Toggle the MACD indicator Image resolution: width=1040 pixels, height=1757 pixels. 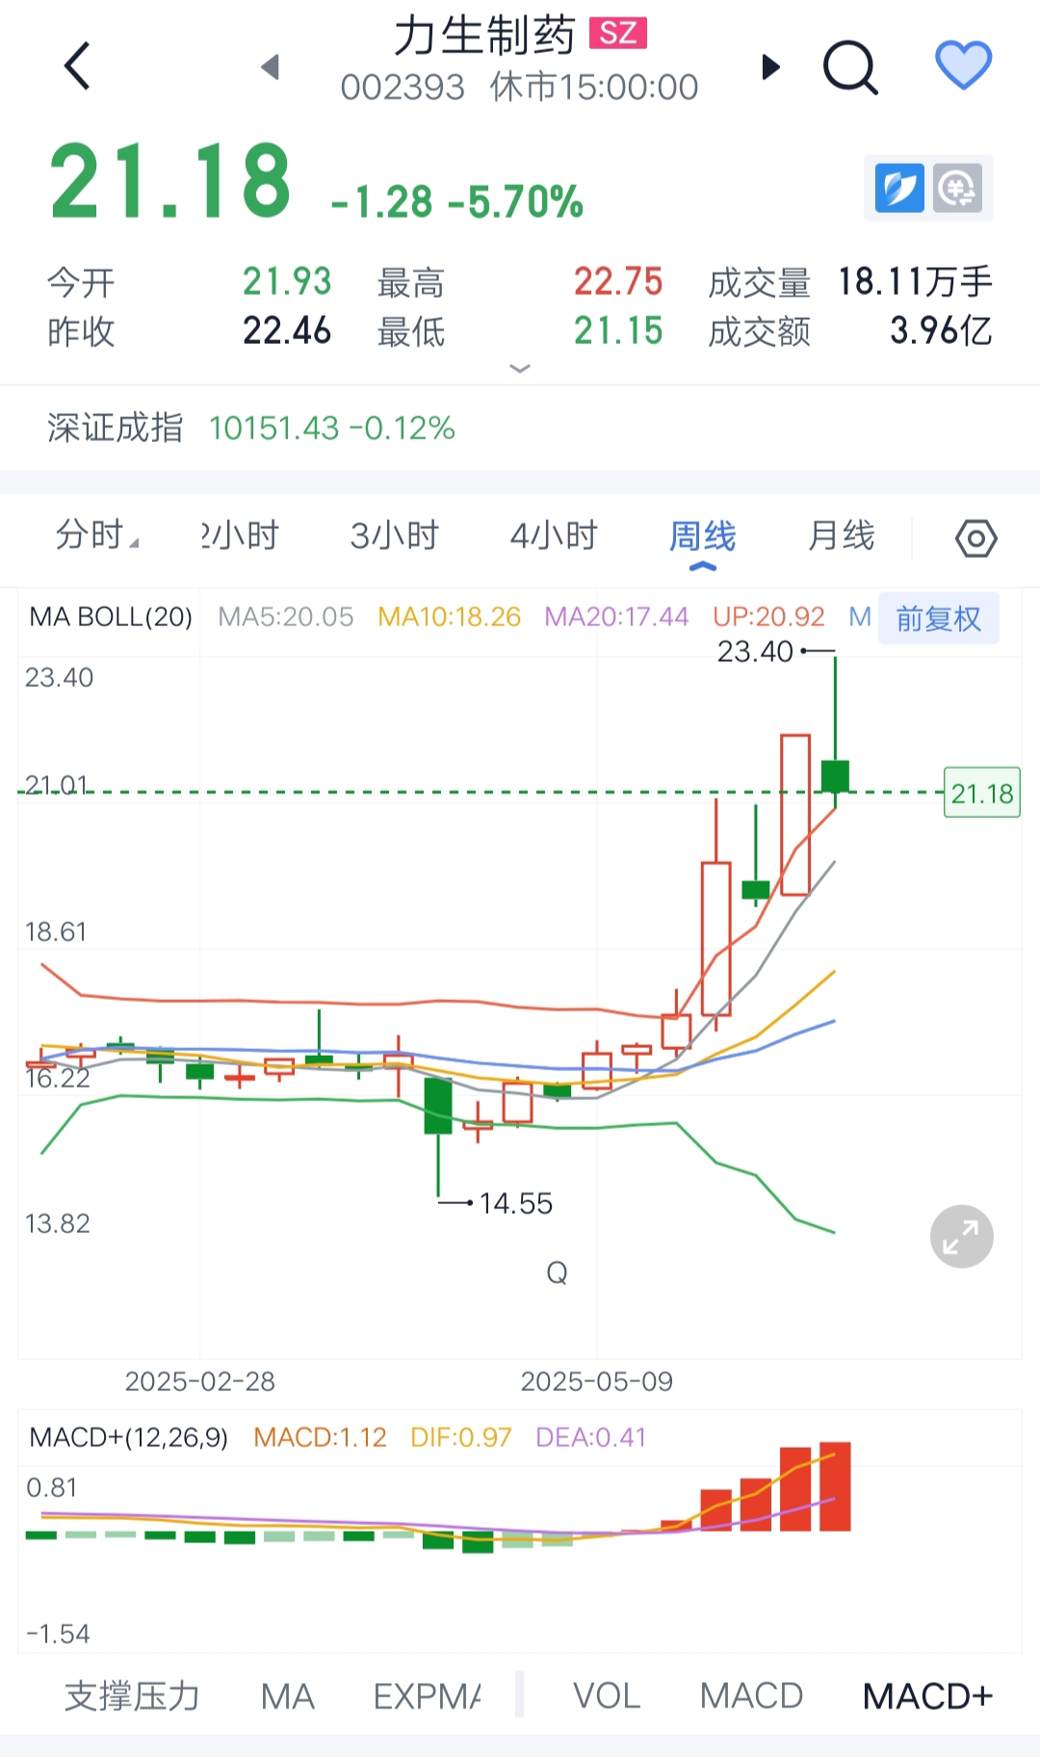tap(751, 1696)
